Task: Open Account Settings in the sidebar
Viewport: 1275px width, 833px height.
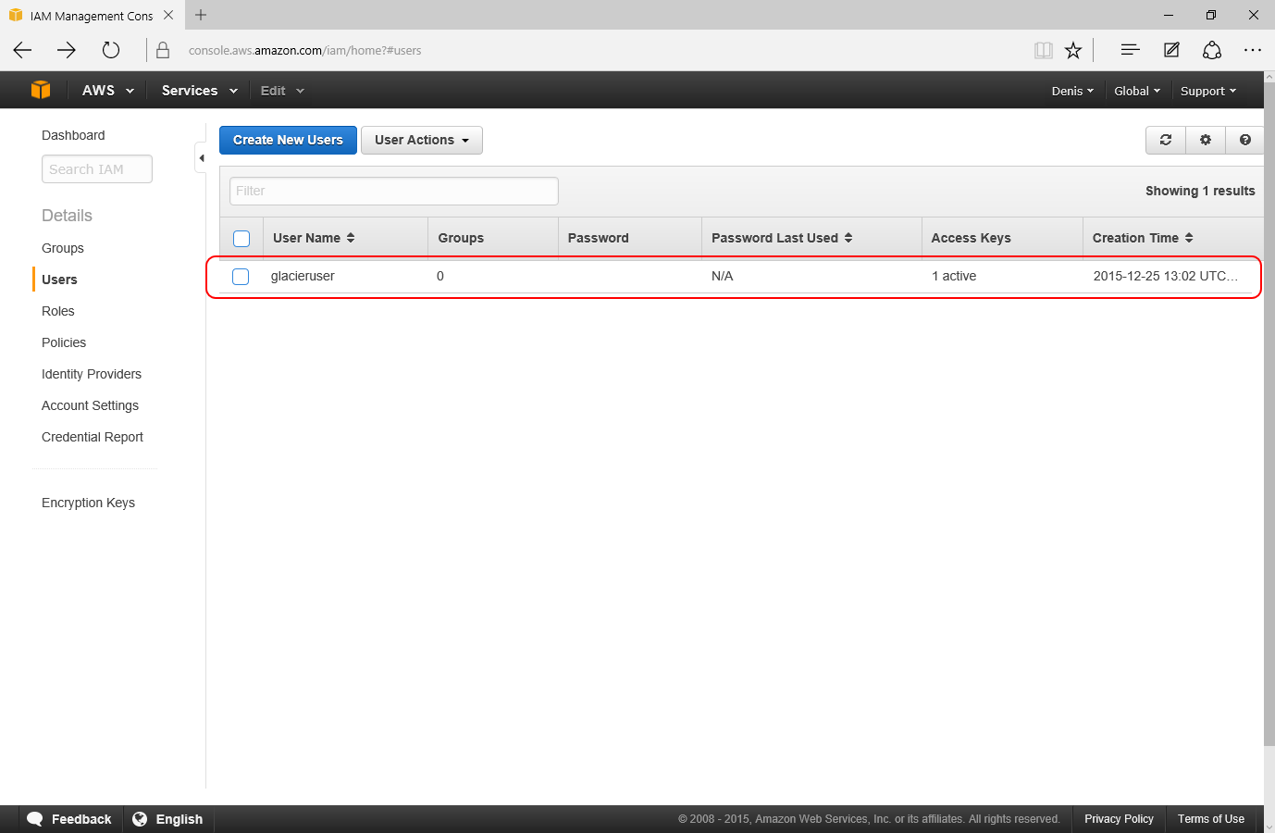Action: point(90,405)
